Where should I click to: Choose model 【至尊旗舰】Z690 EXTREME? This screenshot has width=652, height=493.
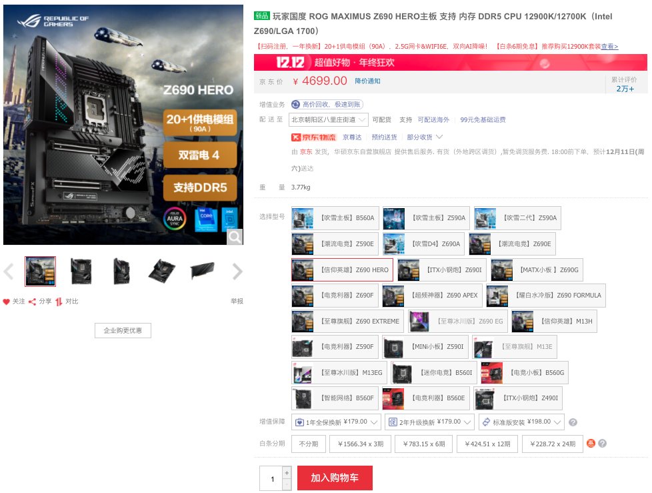pyautogui.click(x=347, y=321)
